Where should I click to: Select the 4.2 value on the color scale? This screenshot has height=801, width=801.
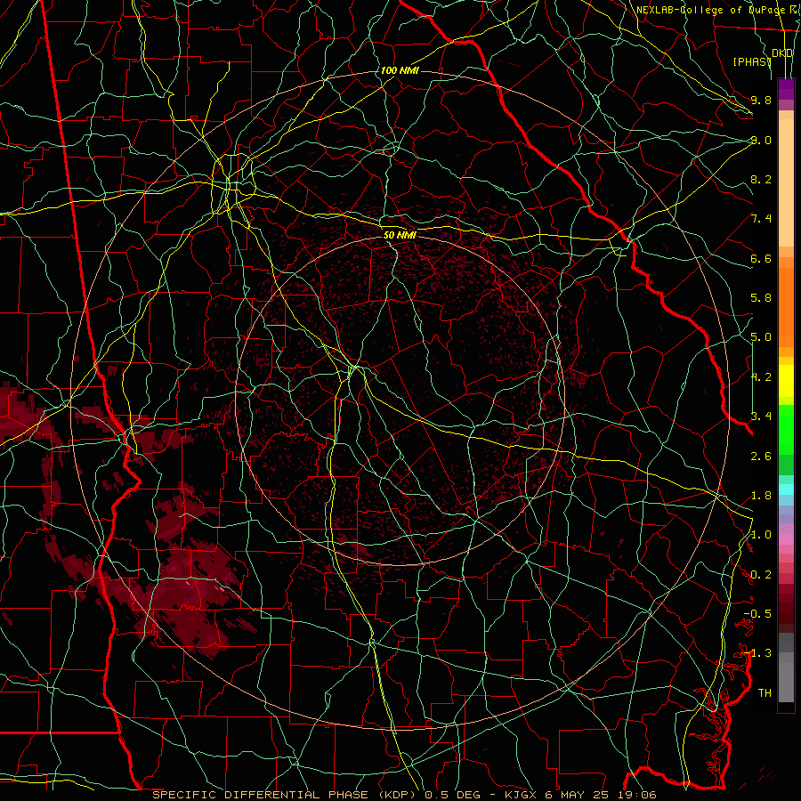[761, 377]
